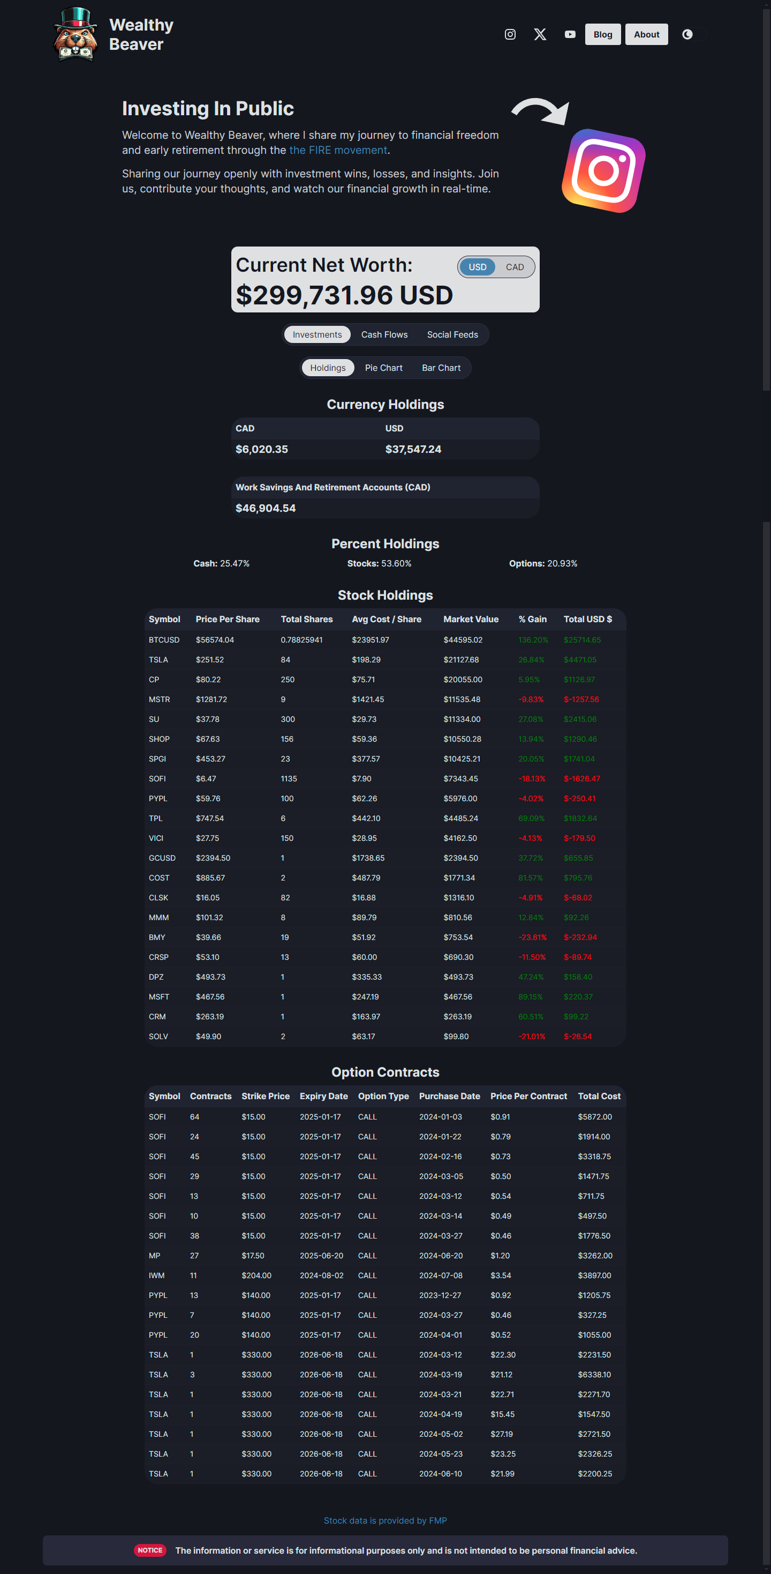Open Instagram via header icon
Image resolution: width=771 pixels, height=1574 pixels.
click(510, 34)
